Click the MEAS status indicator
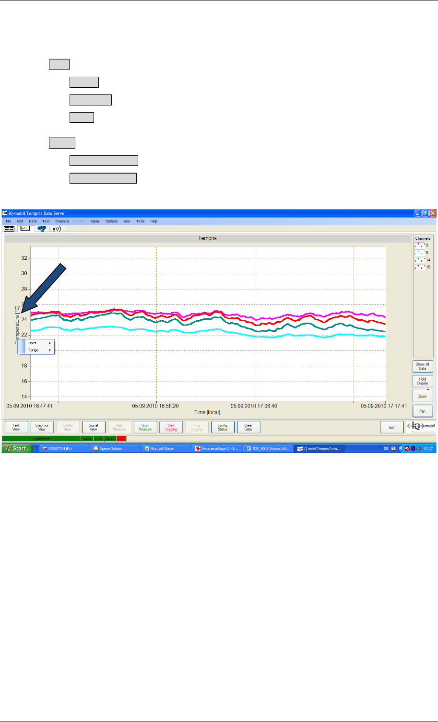Viewport: 438px width, 722px height. click(110, 439)
